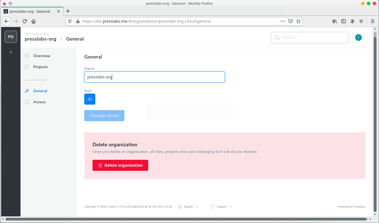379x223 pixels.
Task: Close the presslabs-org - General tab
Action: 58,11
